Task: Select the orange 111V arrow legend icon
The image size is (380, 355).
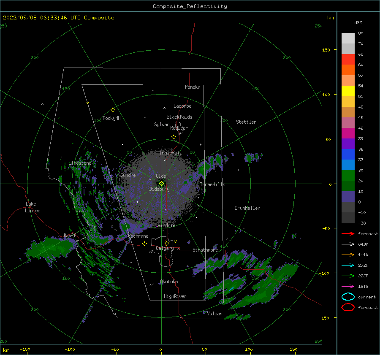Action: tap(348, 255)
